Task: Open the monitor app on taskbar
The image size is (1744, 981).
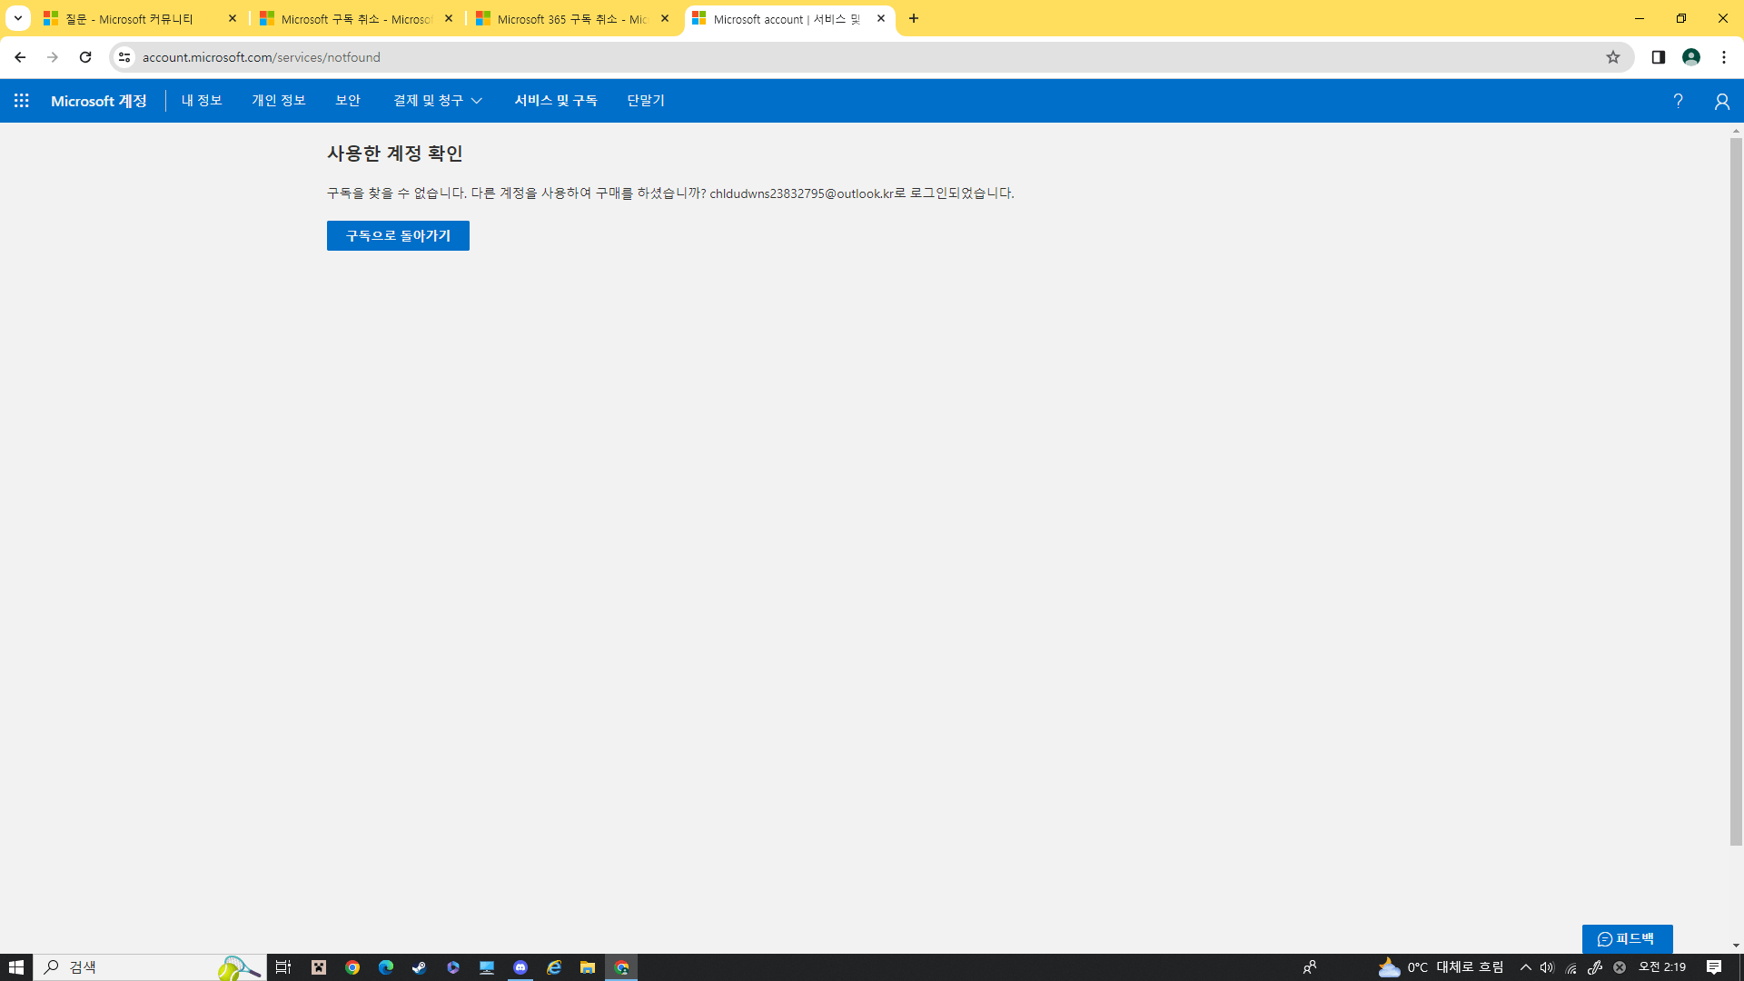Action: point(487,967)
